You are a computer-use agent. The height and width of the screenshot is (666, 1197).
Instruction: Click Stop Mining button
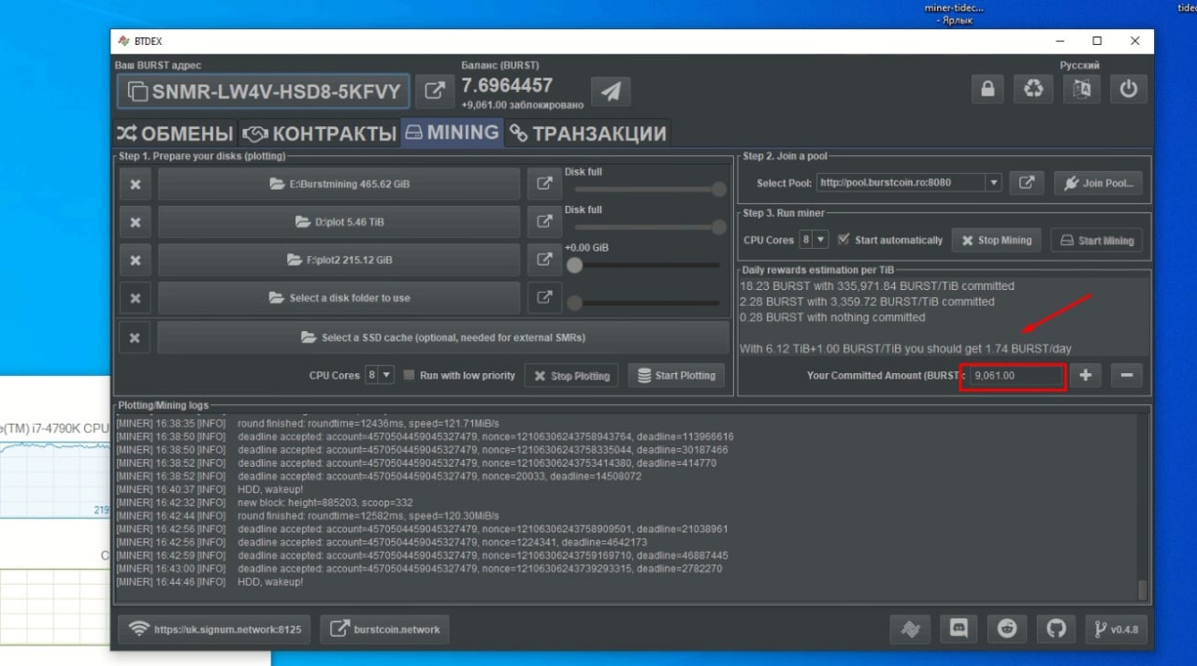point(996,240)
